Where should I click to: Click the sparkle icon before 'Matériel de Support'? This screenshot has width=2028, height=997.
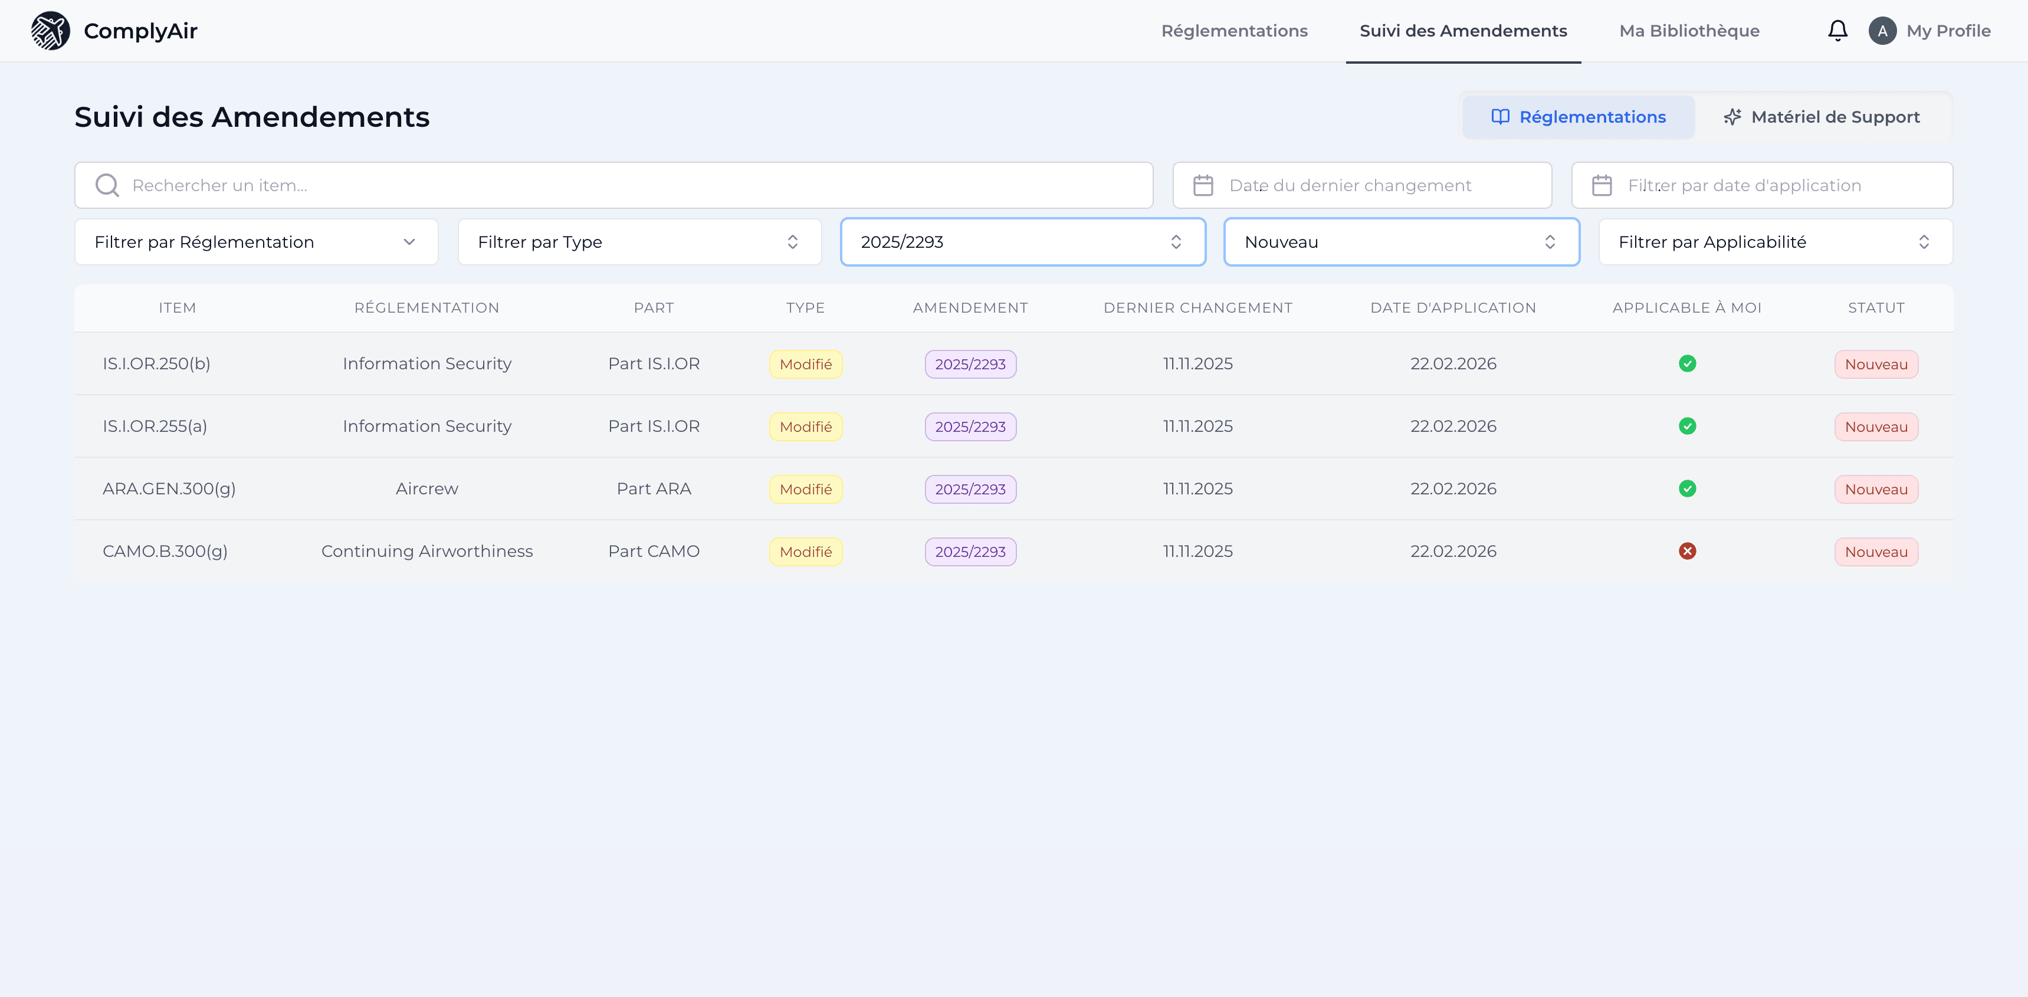coord(1732,116)
